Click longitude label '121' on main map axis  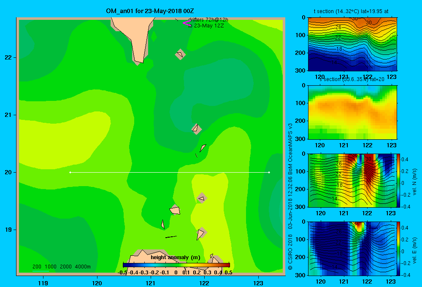[151, 283]
